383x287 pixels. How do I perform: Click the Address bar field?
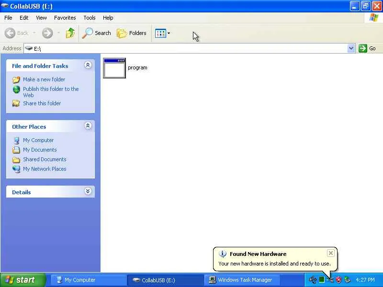186,48
